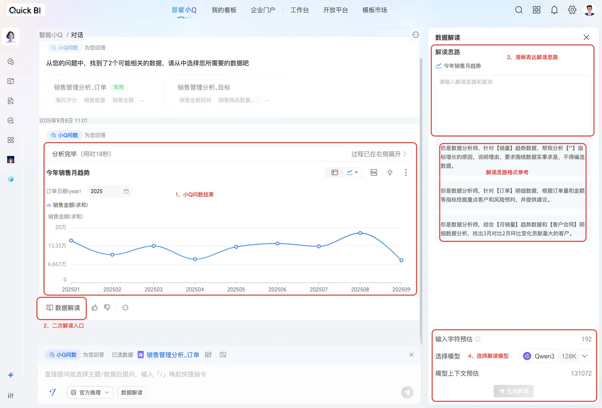
Task: Open the three-dot more menu on the chart
Action: [x=405, y=172]
